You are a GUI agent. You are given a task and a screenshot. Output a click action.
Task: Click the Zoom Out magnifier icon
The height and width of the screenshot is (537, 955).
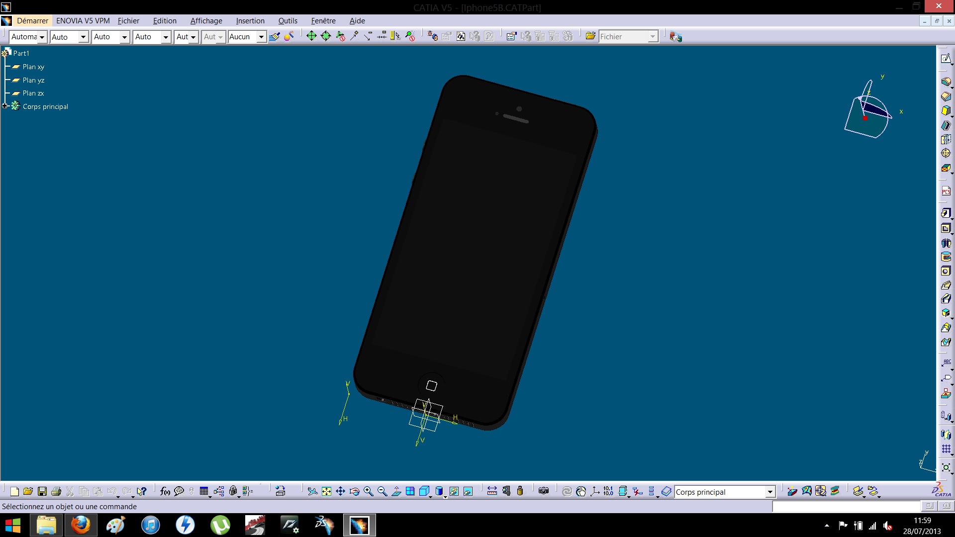click(382, 492)
